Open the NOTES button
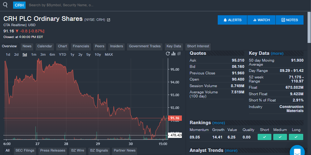 [289, 20]
